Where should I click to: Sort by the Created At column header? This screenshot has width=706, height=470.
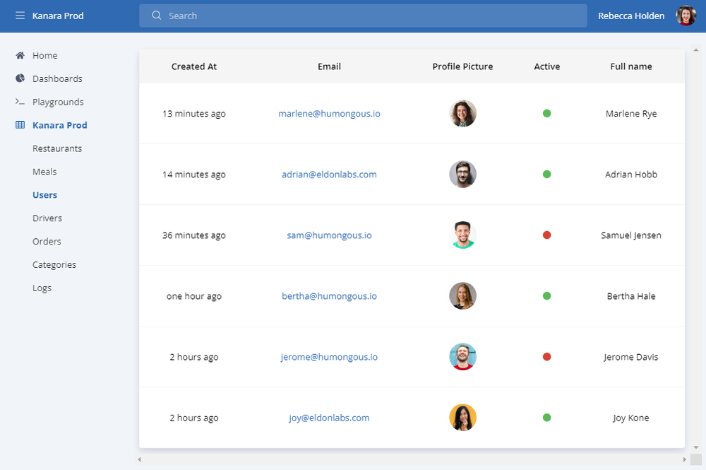coord(194,66)
